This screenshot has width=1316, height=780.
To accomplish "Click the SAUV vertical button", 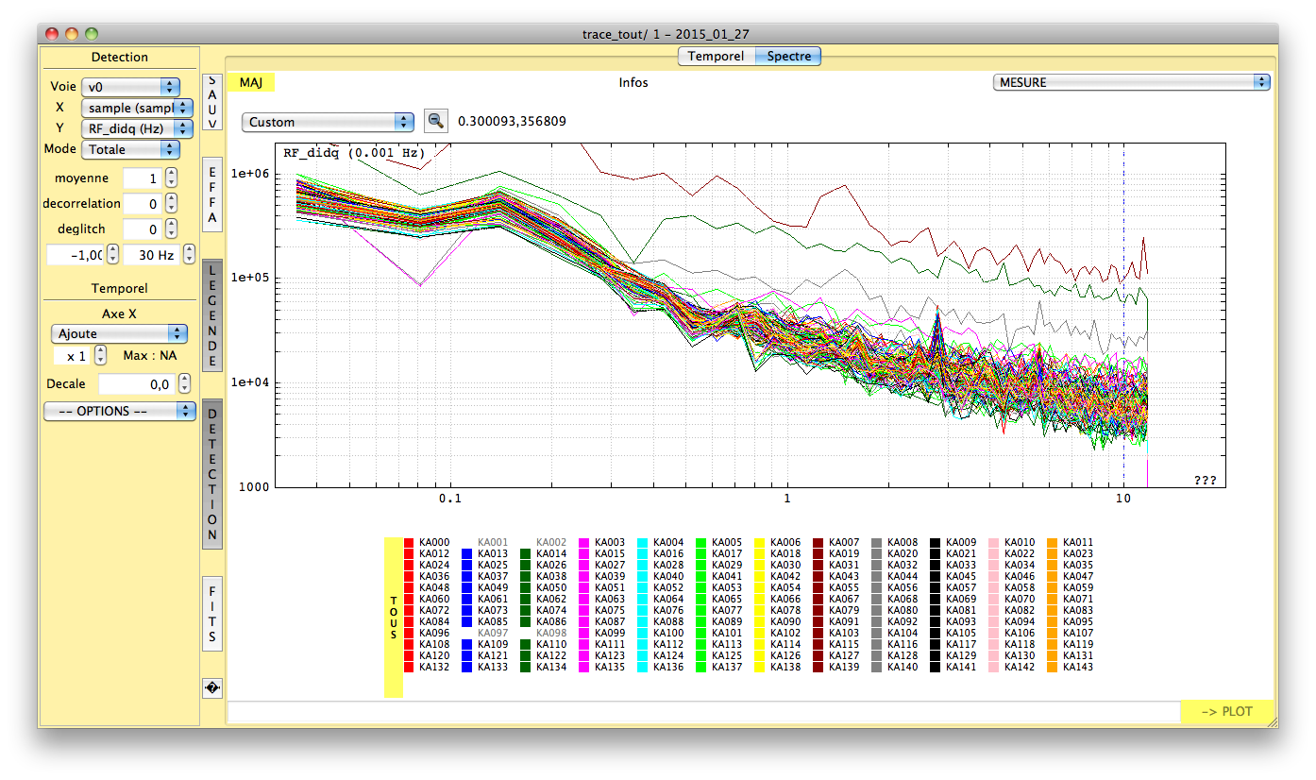I will pyautogui.click(x=212, y=103).
